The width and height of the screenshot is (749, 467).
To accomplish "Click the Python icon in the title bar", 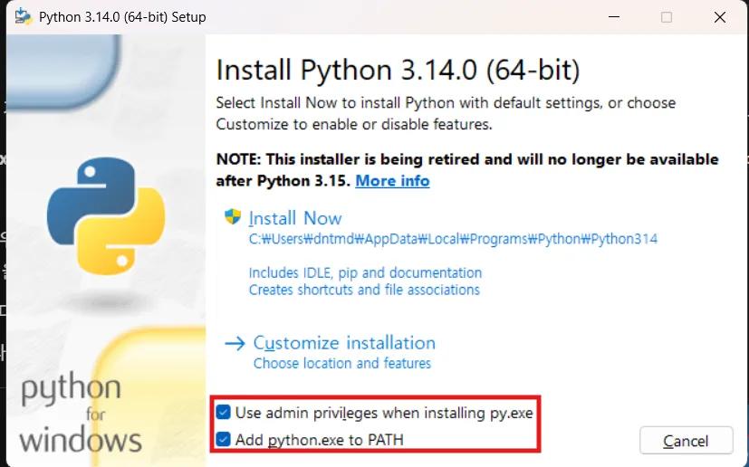I will [x=22, y=17].
